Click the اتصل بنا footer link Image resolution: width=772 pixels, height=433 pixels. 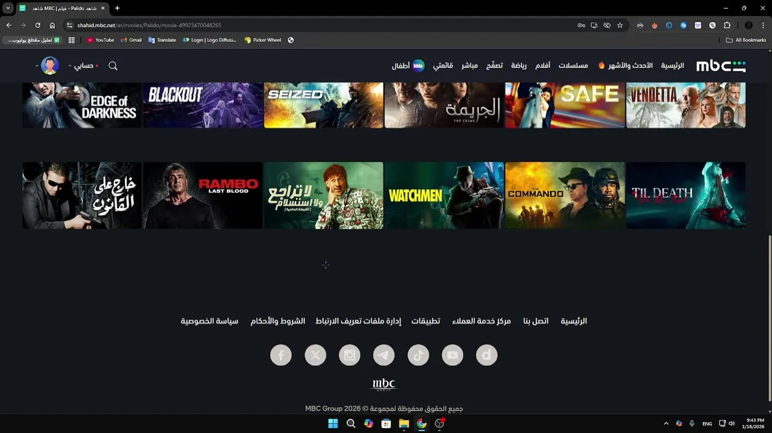coord(536,321)
